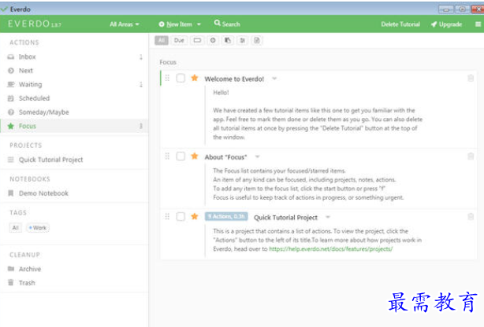Filter by the note document icon
This screenshot has width=484, height=327.
point(257,40)
